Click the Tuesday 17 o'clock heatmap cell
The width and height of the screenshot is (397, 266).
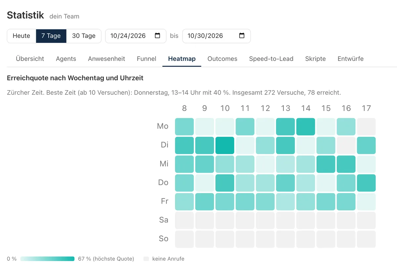pyautogui.click(x=366, y=145)
